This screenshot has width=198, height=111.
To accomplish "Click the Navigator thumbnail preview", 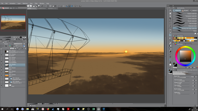I will [x=13, y=22].
